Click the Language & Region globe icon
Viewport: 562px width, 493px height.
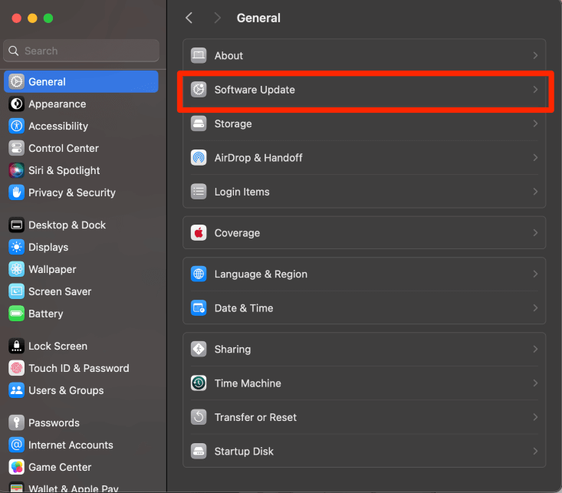[199, 274]
